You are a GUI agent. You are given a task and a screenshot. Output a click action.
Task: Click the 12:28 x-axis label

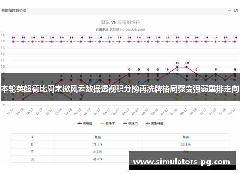pos(222,112)
